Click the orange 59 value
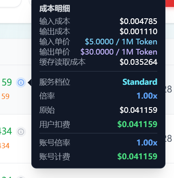 [x=5, y=97]
